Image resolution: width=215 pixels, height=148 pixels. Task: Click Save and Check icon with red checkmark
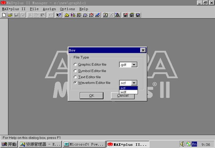(125, 15)
